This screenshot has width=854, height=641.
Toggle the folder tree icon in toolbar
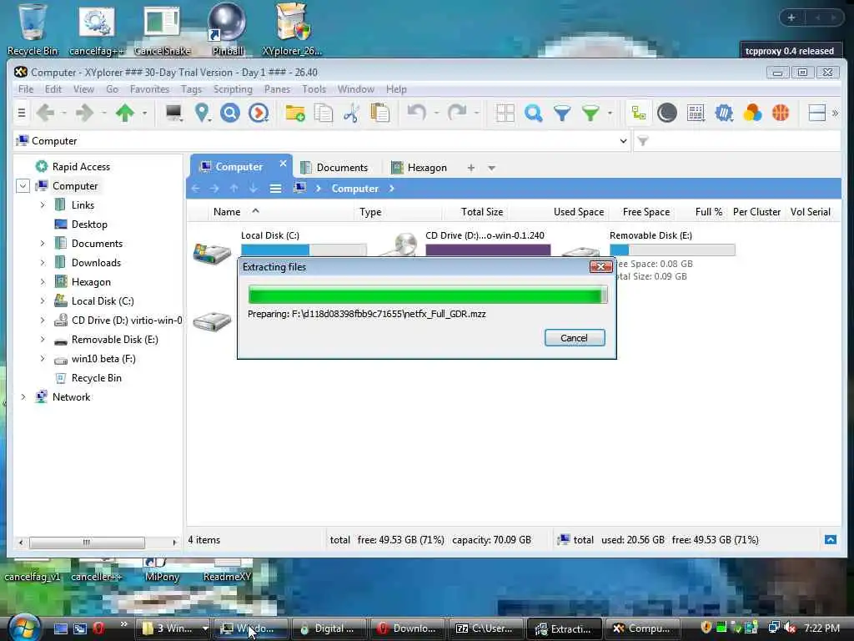pyautogui.click(x=638, y=113)
